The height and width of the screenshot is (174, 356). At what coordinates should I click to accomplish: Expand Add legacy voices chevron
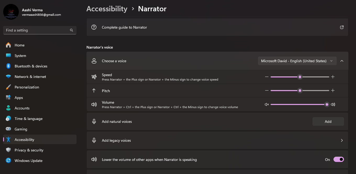point(342,140)
